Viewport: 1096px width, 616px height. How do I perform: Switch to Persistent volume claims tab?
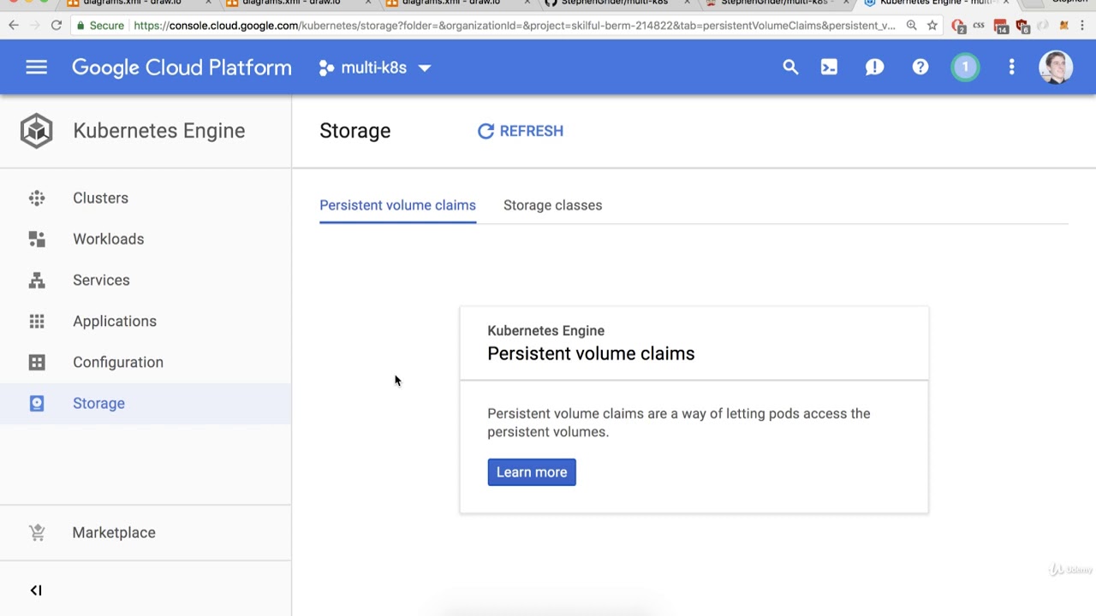(397, 205)
